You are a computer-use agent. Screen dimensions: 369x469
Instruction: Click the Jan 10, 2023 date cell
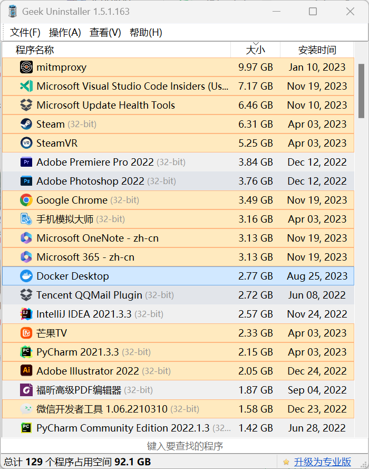tap(317, 67)
